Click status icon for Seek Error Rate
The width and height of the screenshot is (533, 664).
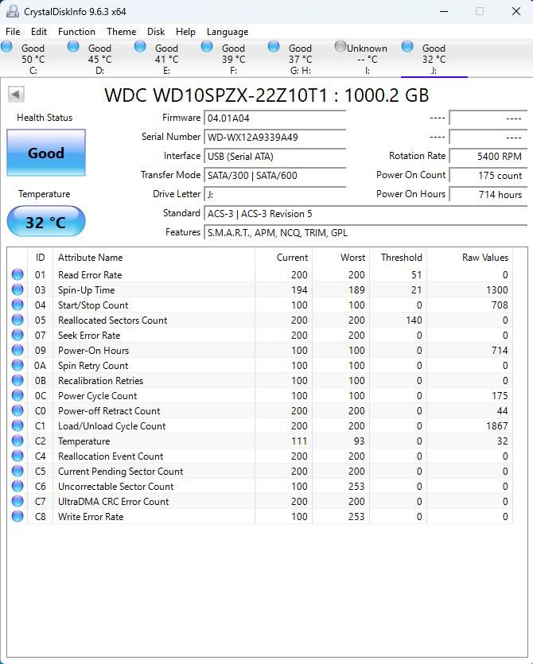[18, 335]
